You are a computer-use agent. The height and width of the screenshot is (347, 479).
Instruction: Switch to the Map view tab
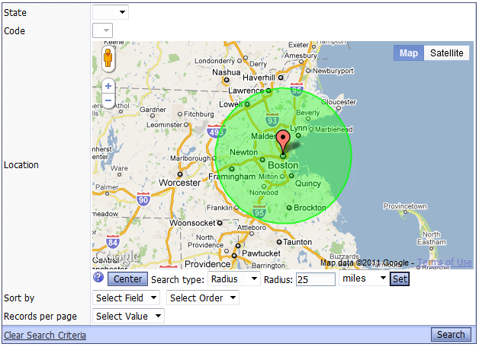tap(409, 53)
